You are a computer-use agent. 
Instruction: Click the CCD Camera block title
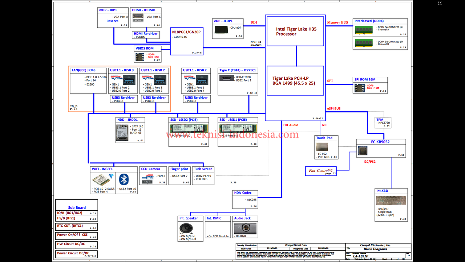(x=150, y=169)
